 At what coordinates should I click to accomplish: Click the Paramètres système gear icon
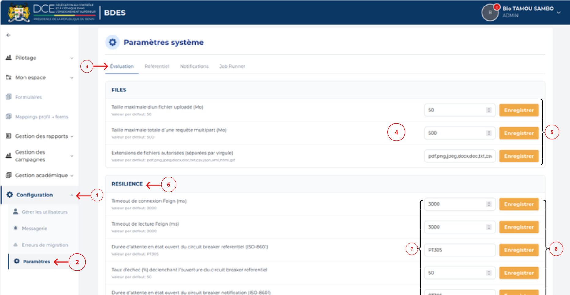point(113,42)
